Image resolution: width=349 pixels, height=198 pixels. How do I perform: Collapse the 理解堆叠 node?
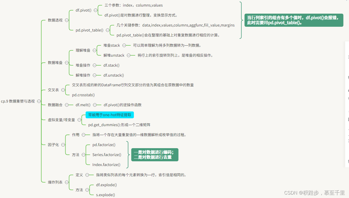(x=94, y=50)
